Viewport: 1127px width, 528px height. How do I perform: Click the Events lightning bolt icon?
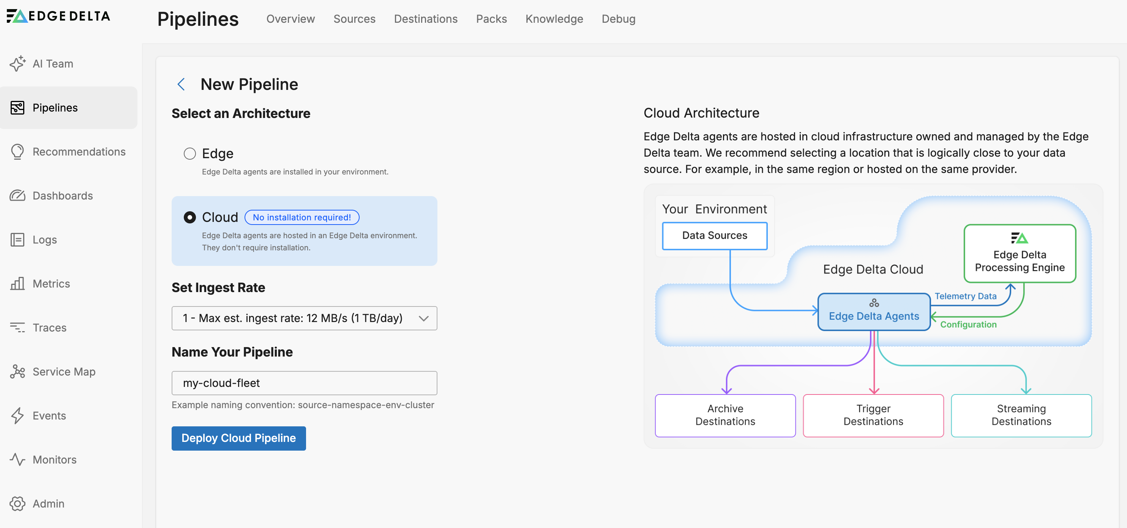(17, 415)
